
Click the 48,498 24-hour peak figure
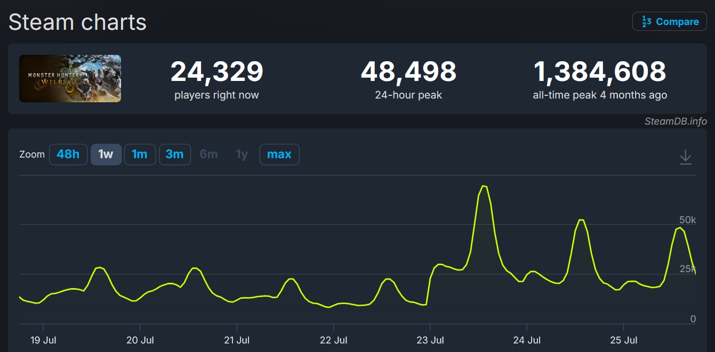click(408, 71)
